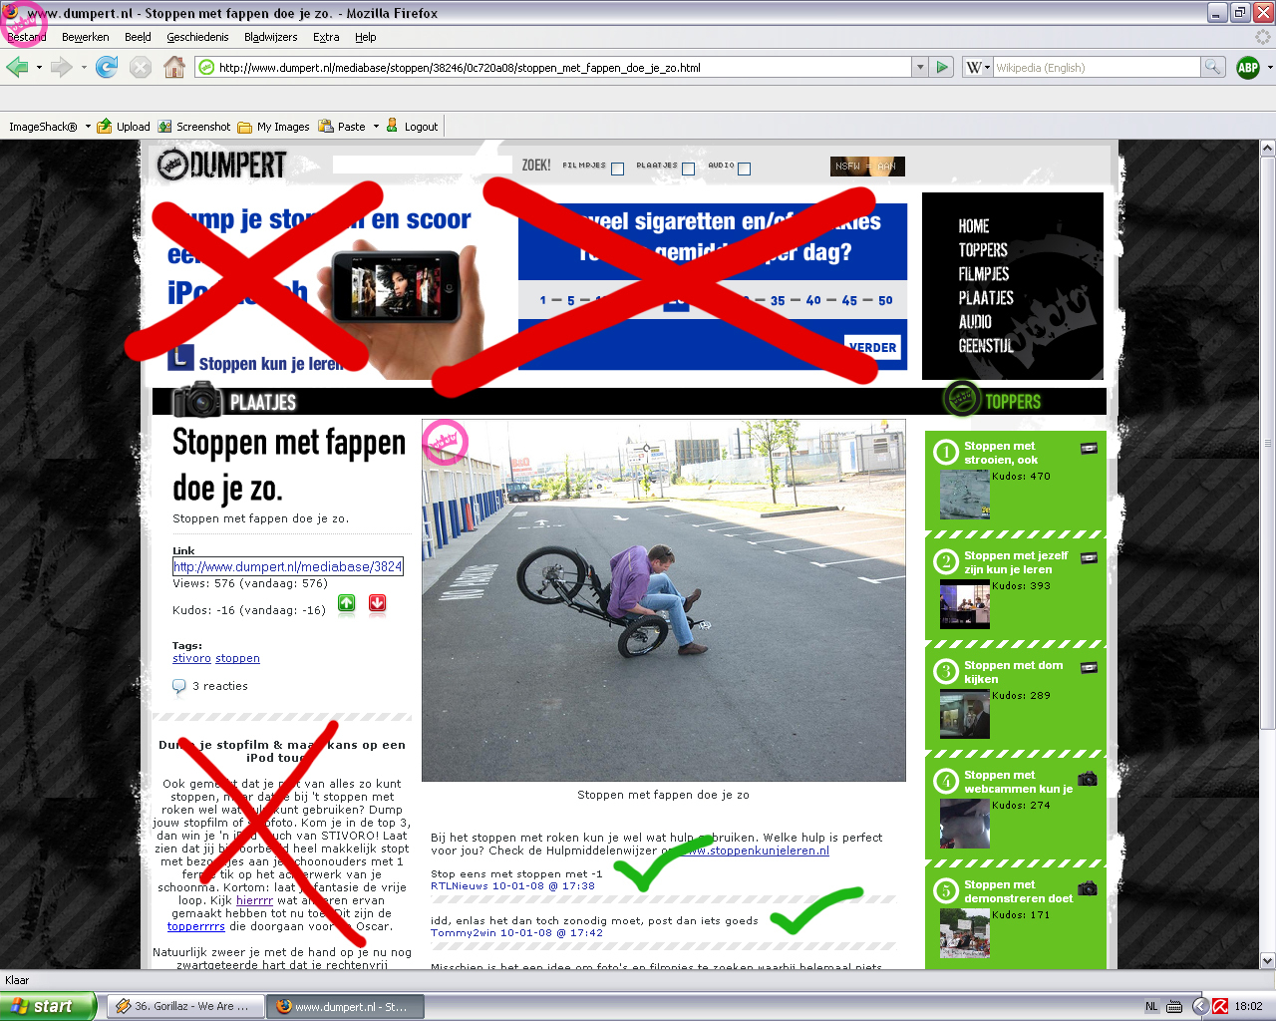Go to HOME in site navigation

(974, 226)
